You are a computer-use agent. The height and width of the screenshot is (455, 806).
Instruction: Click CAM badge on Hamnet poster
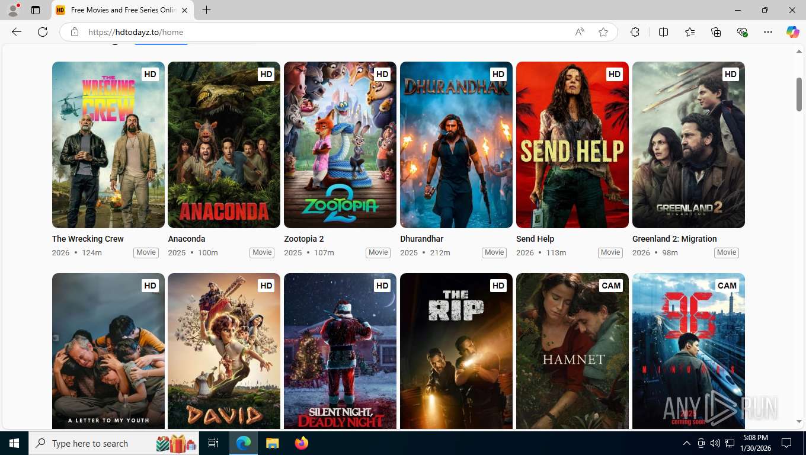click(x=611, y=286)
